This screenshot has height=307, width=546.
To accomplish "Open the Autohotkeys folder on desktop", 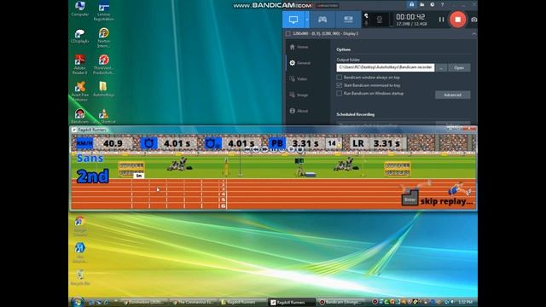I will click(103, 89).
